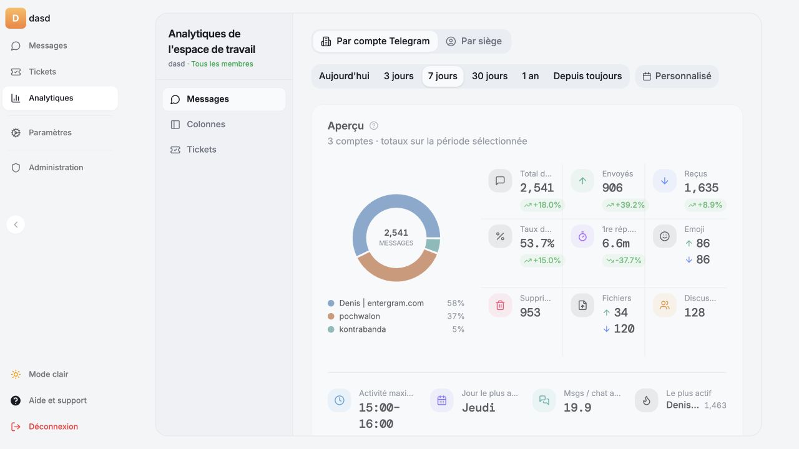Viewport: 799px width, 449px height.
Task: Click the blue Reçus down arrow icon
Action: 665,181
